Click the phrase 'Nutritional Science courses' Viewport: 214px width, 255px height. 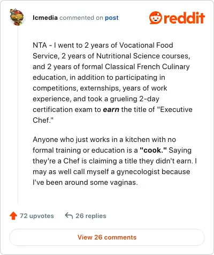pos(143,56)
